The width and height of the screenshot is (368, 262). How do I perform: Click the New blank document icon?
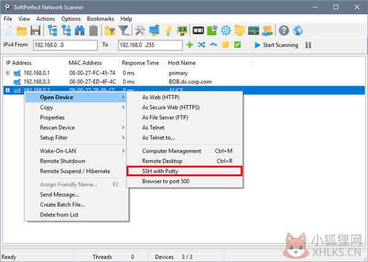[x=8, y=31]
